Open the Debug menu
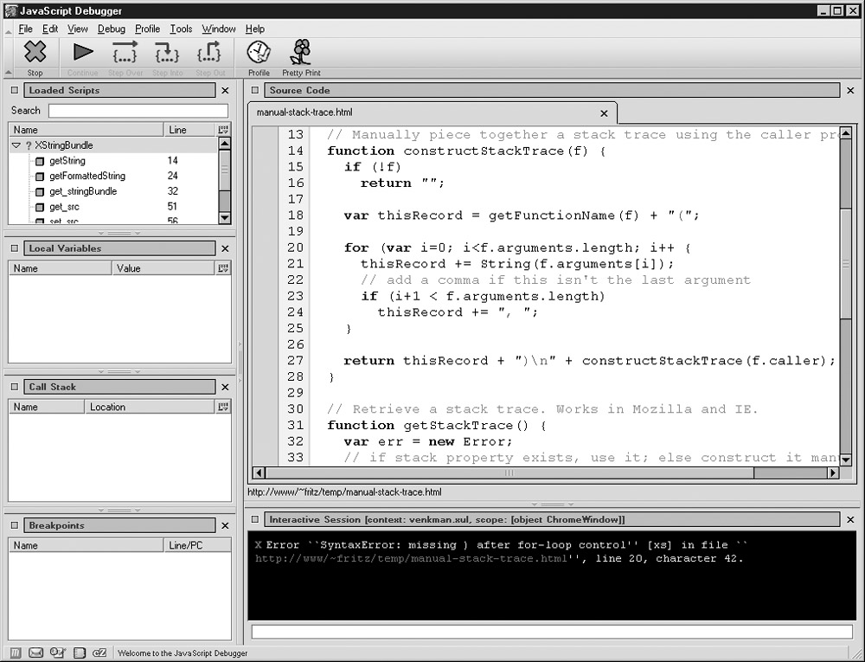This screenshot has width=865, height=662. (x=112, y=29)
